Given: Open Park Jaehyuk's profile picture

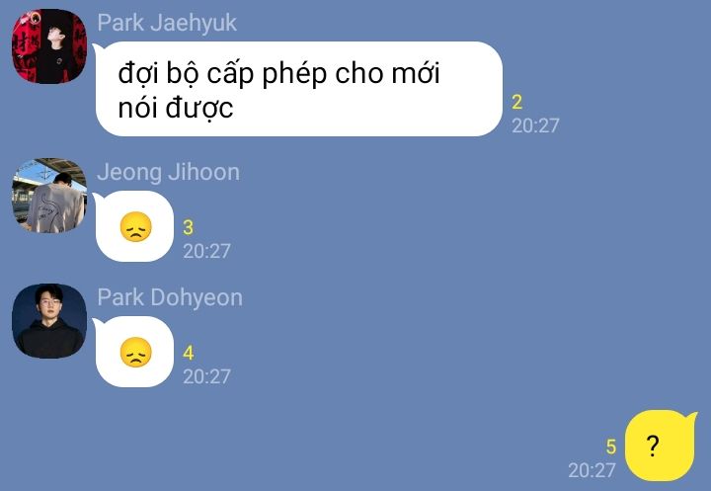Looking at the screenshot, I should click(49, 45).
